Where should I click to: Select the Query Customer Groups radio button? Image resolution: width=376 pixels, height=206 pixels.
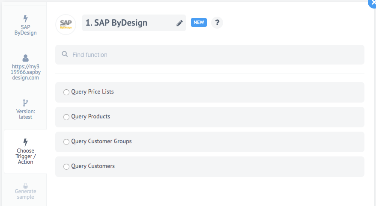click(x=66, y=142)
